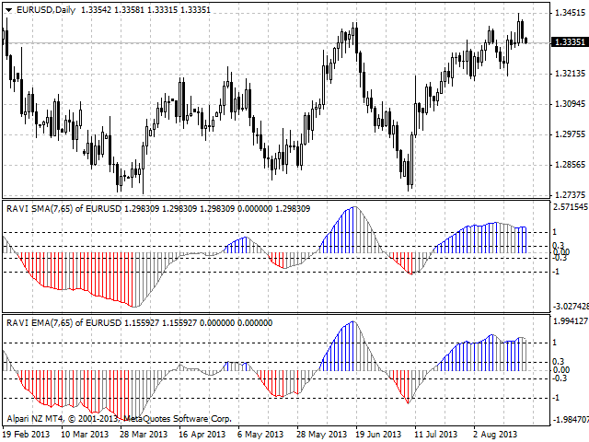Click the latest candlestick on the price chart
Viewport: 589px width, 442px height.
coord(525,40)
